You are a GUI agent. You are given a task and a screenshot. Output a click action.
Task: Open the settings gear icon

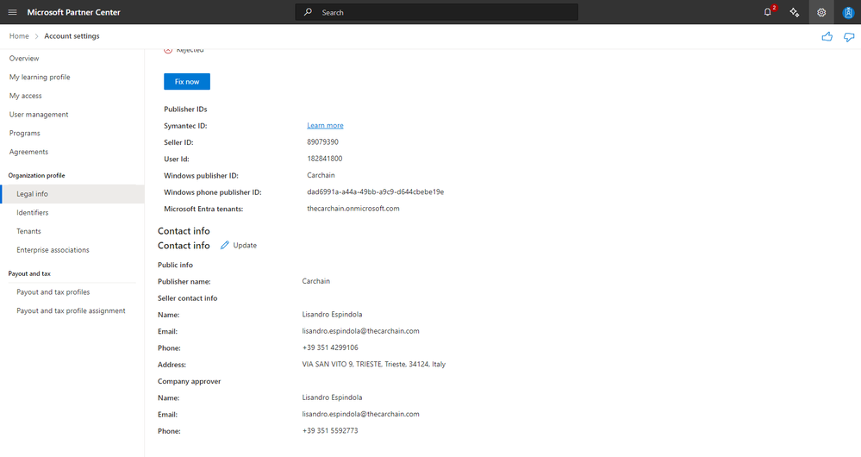coord(821,12)
